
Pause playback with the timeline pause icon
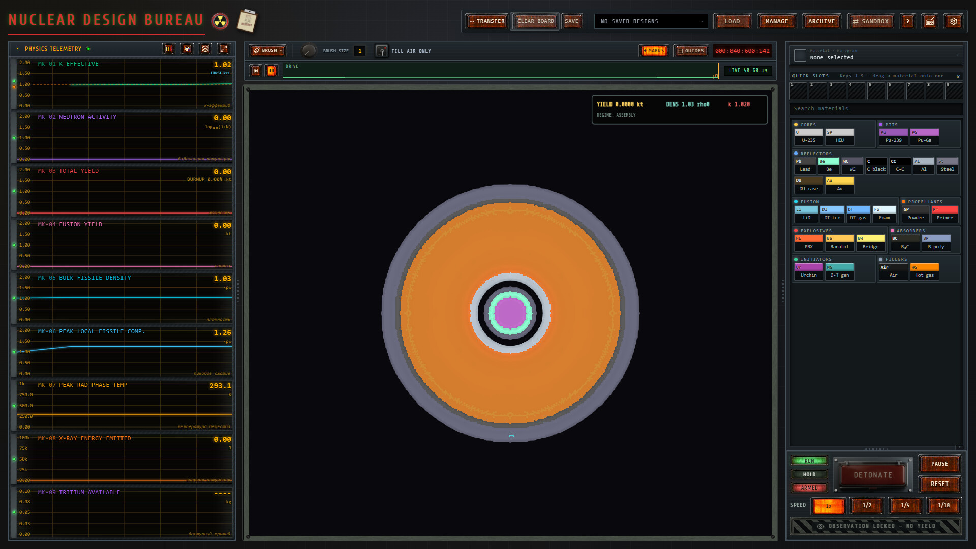click(x=272, y=71)
